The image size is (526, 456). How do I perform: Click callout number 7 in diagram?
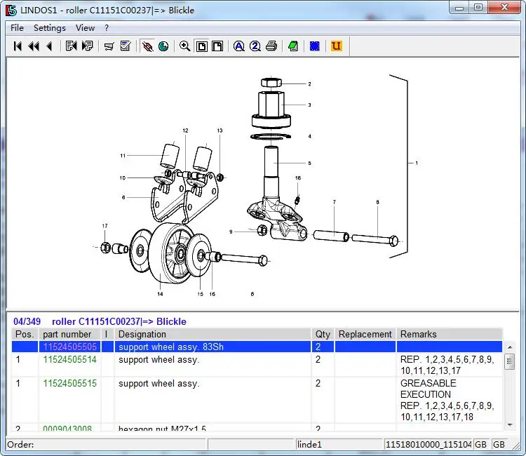pos(334,202)
